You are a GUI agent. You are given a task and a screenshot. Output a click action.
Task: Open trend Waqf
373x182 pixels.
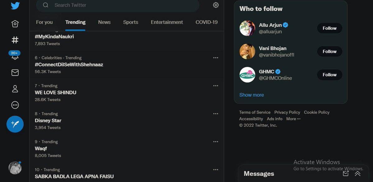point(41,149)
